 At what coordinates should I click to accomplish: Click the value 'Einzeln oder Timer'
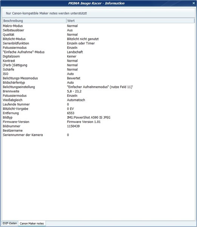(81, 43)
